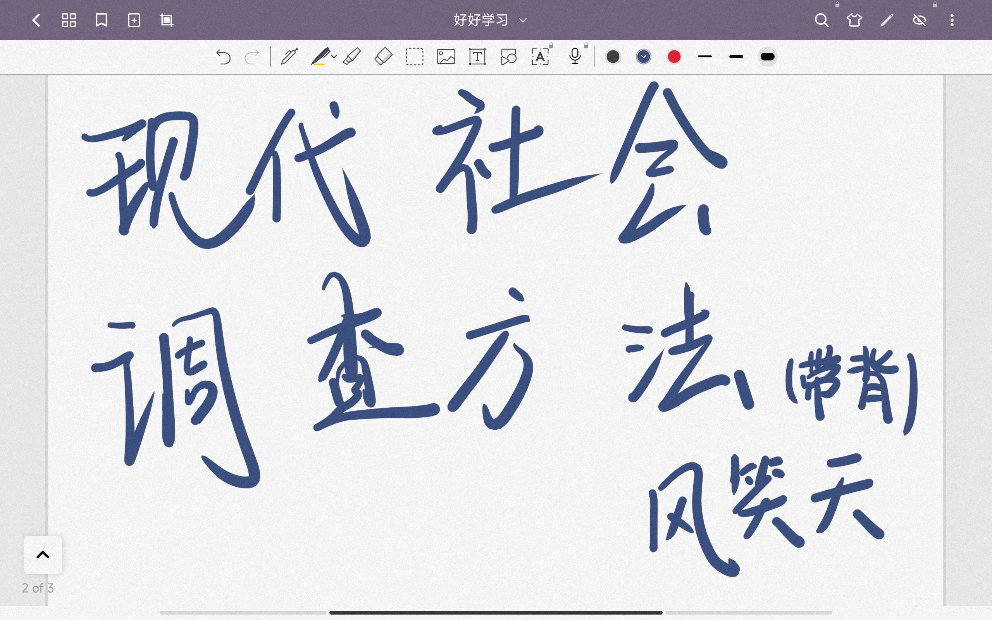Viewport: 992px width, 620px height.
Task: Select the text box tool
Action: point(477,57)
